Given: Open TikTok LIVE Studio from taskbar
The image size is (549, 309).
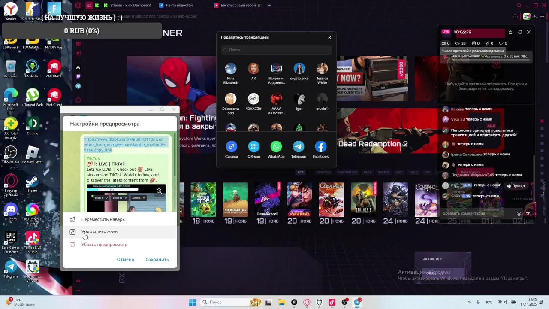Looking at the screenshot, I should click(x=332, y=302).
